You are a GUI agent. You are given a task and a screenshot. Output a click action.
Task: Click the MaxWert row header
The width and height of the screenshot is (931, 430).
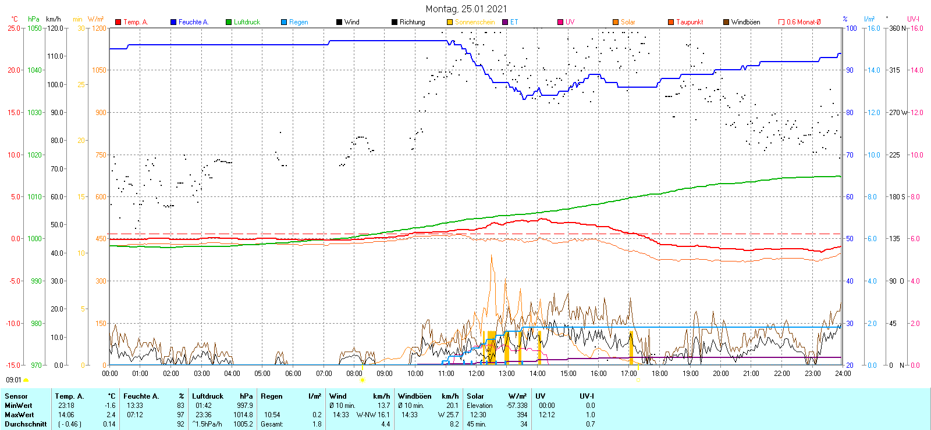19,415
